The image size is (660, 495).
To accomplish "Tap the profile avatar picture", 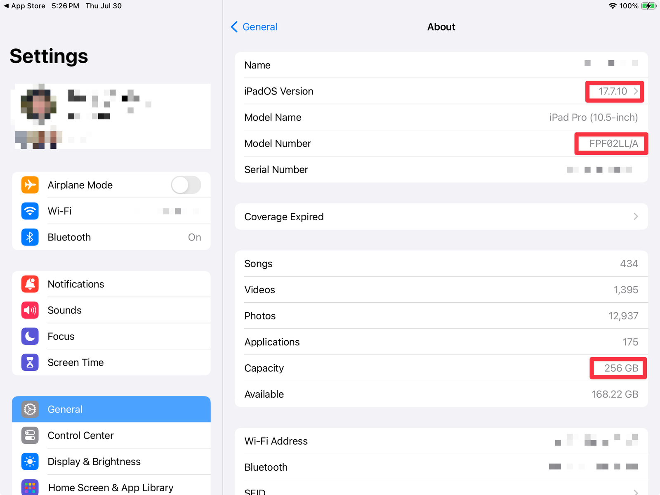I will [39, 104].
